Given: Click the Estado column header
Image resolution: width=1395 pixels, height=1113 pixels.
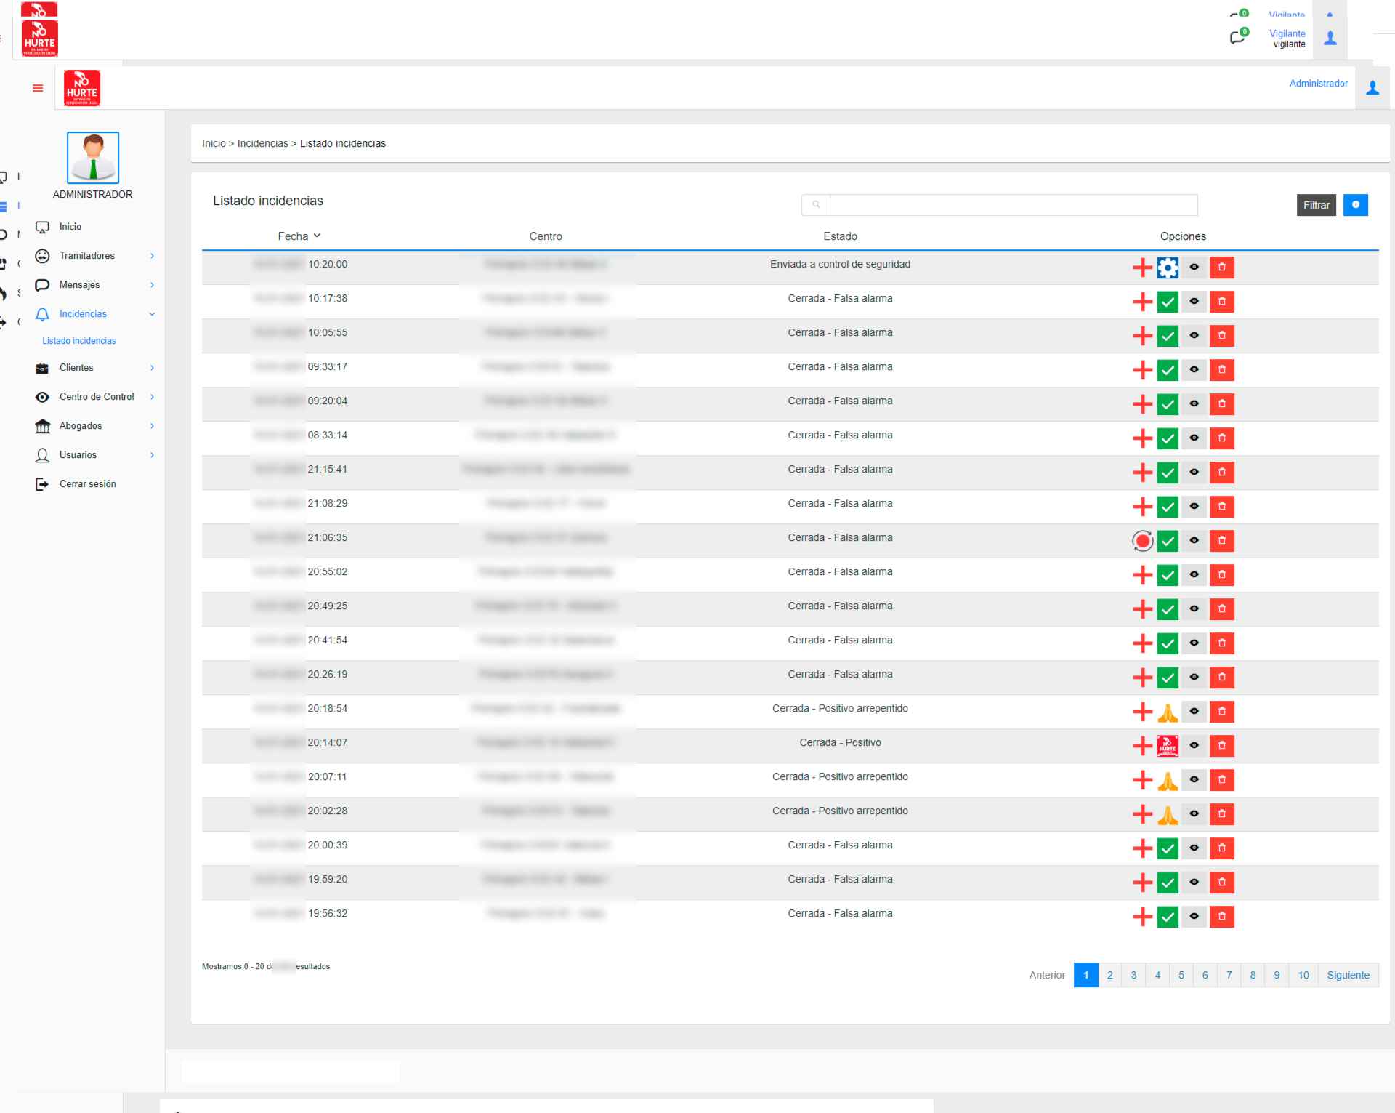Looking at the screenshot, I should click(840, 236).
